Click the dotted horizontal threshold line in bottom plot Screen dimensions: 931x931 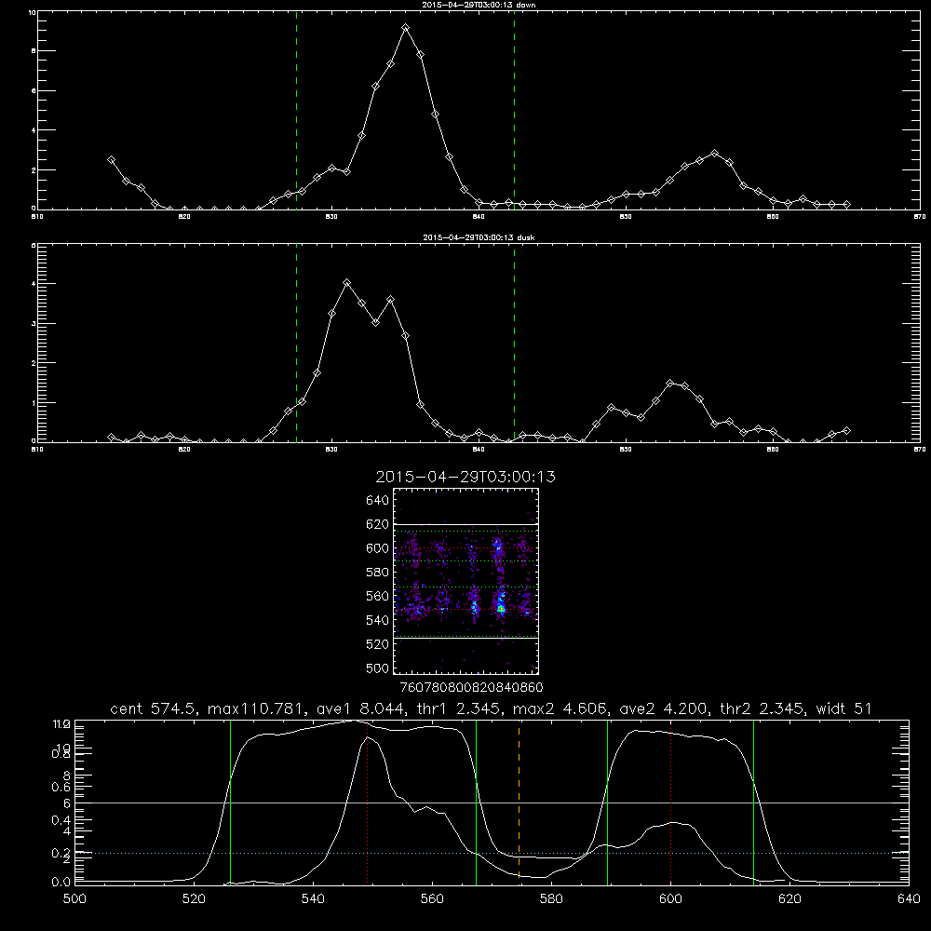tap(492, 853)
